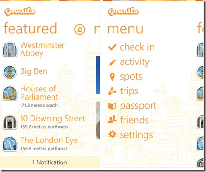This screenshot has width=206, height=172.
Task: Select the pencil icon next to activity
Action: pos(112,63)
